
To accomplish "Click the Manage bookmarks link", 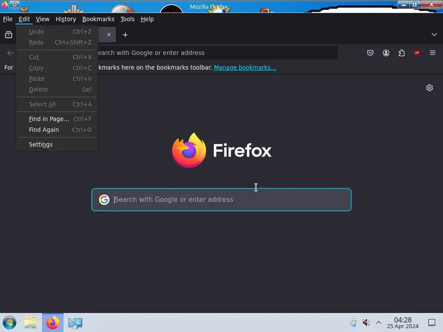I will tap(245, 67).
